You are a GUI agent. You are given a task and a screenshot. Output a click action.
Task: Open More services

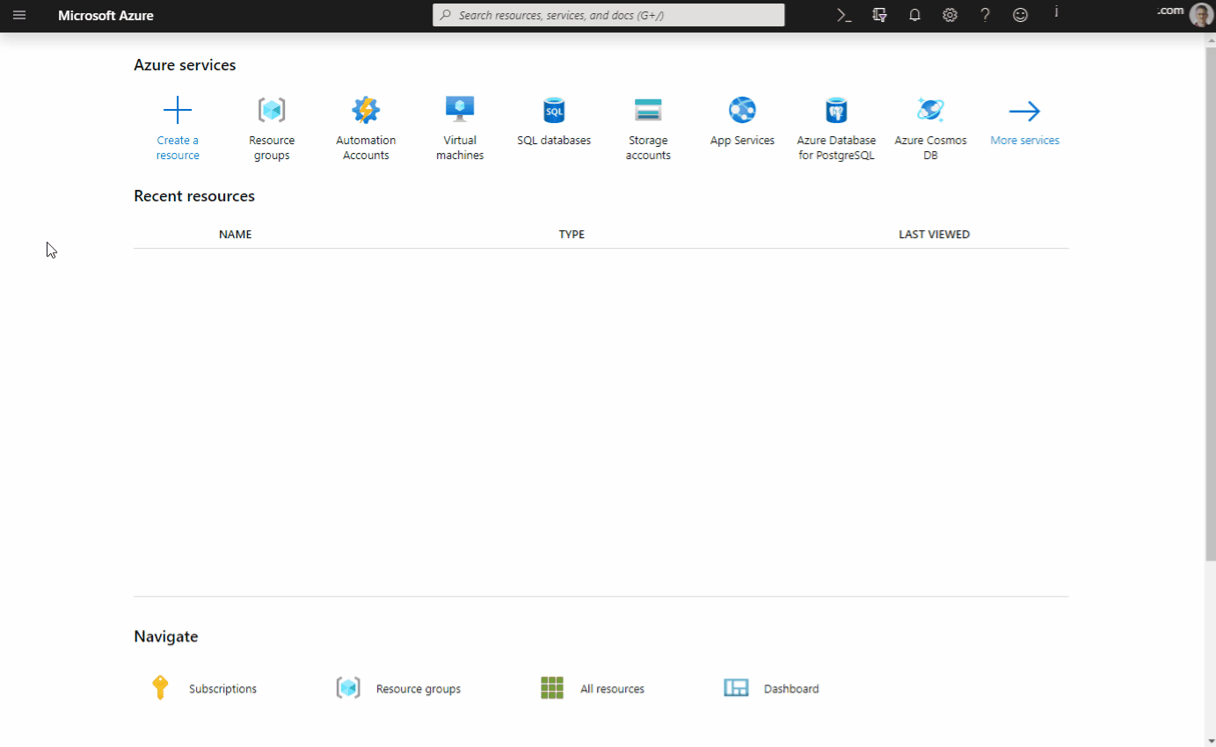[x=1024, y=121]
